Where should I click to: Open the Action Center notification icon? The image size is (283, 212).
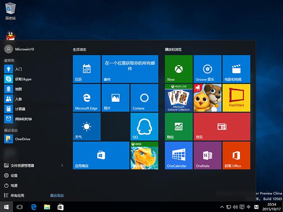coord(242,207)
